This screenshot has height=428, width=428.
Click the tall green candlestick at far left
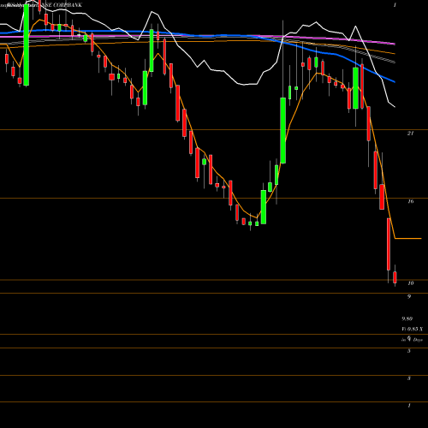[27, 45]
